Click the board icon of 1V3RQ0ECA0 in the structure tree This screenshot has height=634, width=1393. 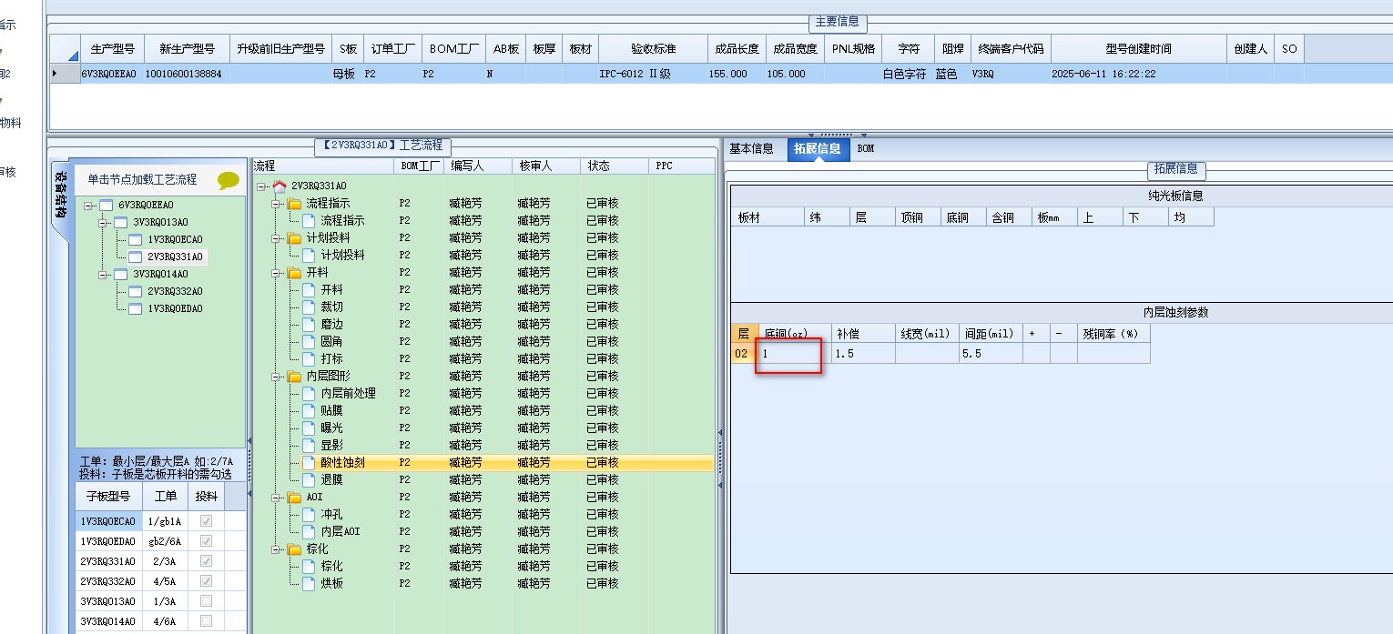click(135, 239)
